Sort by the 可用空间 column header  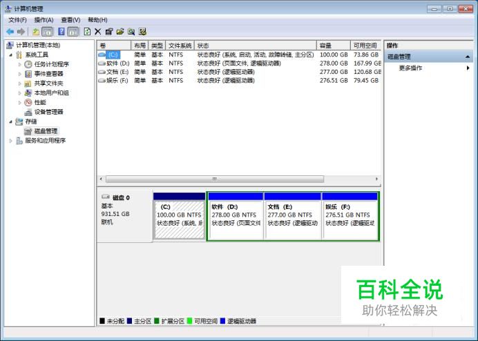click(x=366, y=46)
